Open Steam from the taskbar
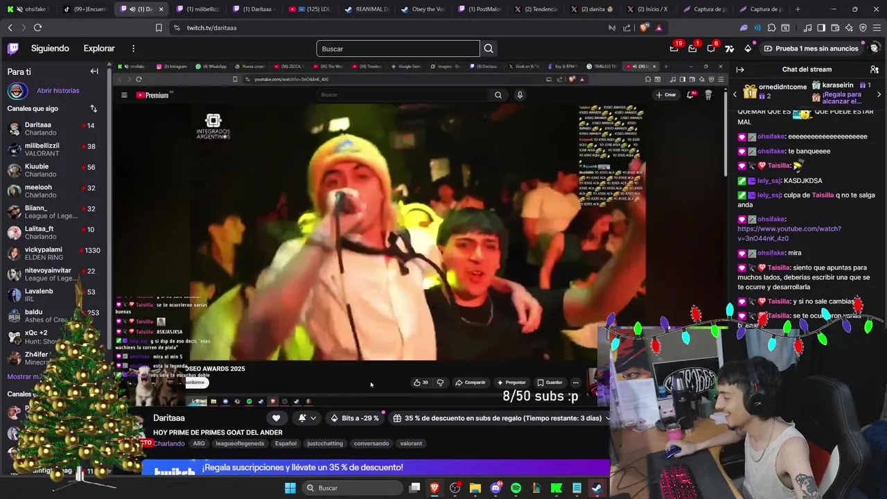This screenshot has height=499, width=887. pos(597,488)
